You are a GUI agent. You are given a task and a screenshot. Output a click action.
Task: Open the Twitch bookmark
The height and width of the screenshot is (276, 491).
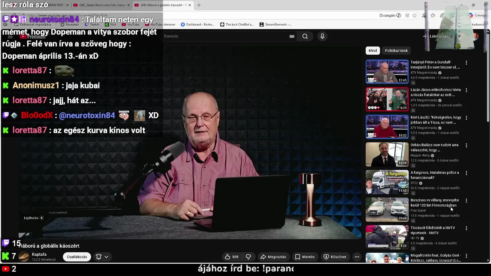(x=92, y=25)
